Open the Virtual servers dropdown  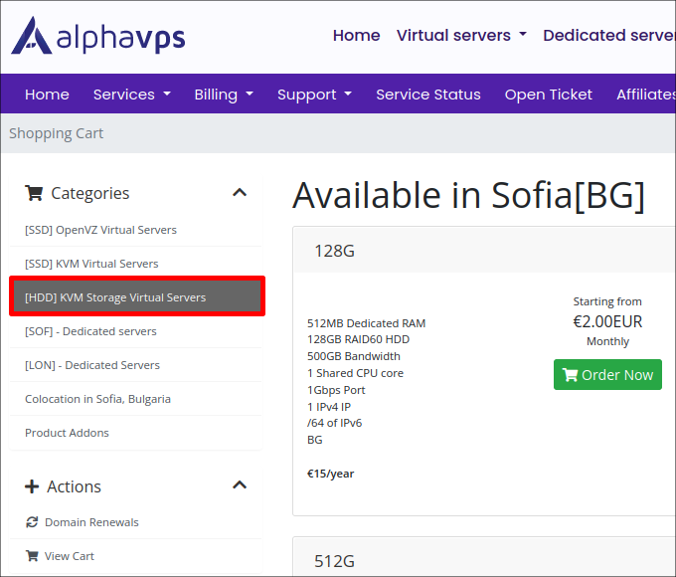point(461,36)
